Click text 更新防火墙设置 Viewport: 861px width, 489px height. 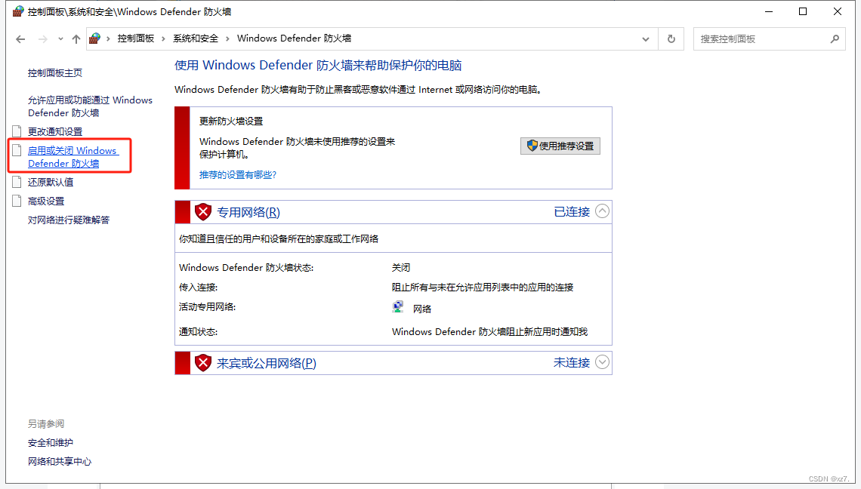(x=231, y=121)
